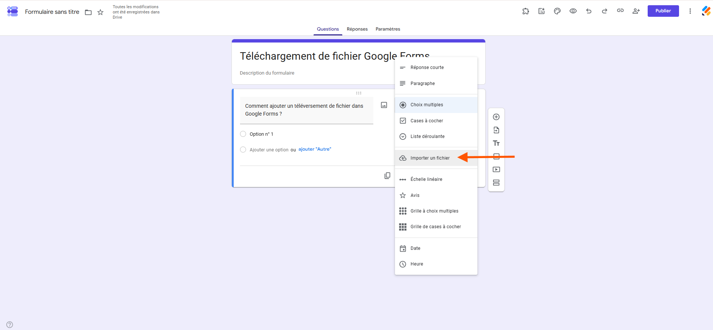Add image to question icon

tap(384, 105)
